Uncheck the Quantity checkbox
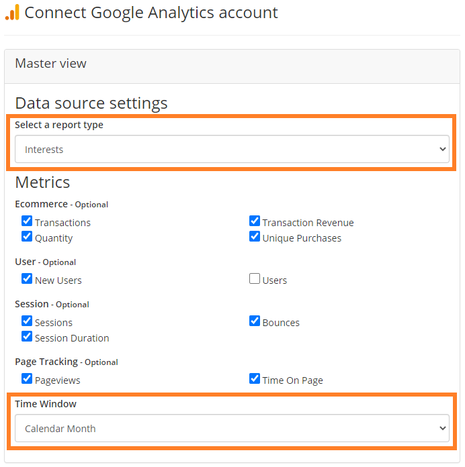The width and height of the screenshot is (465, 467). tap(27, 236)
